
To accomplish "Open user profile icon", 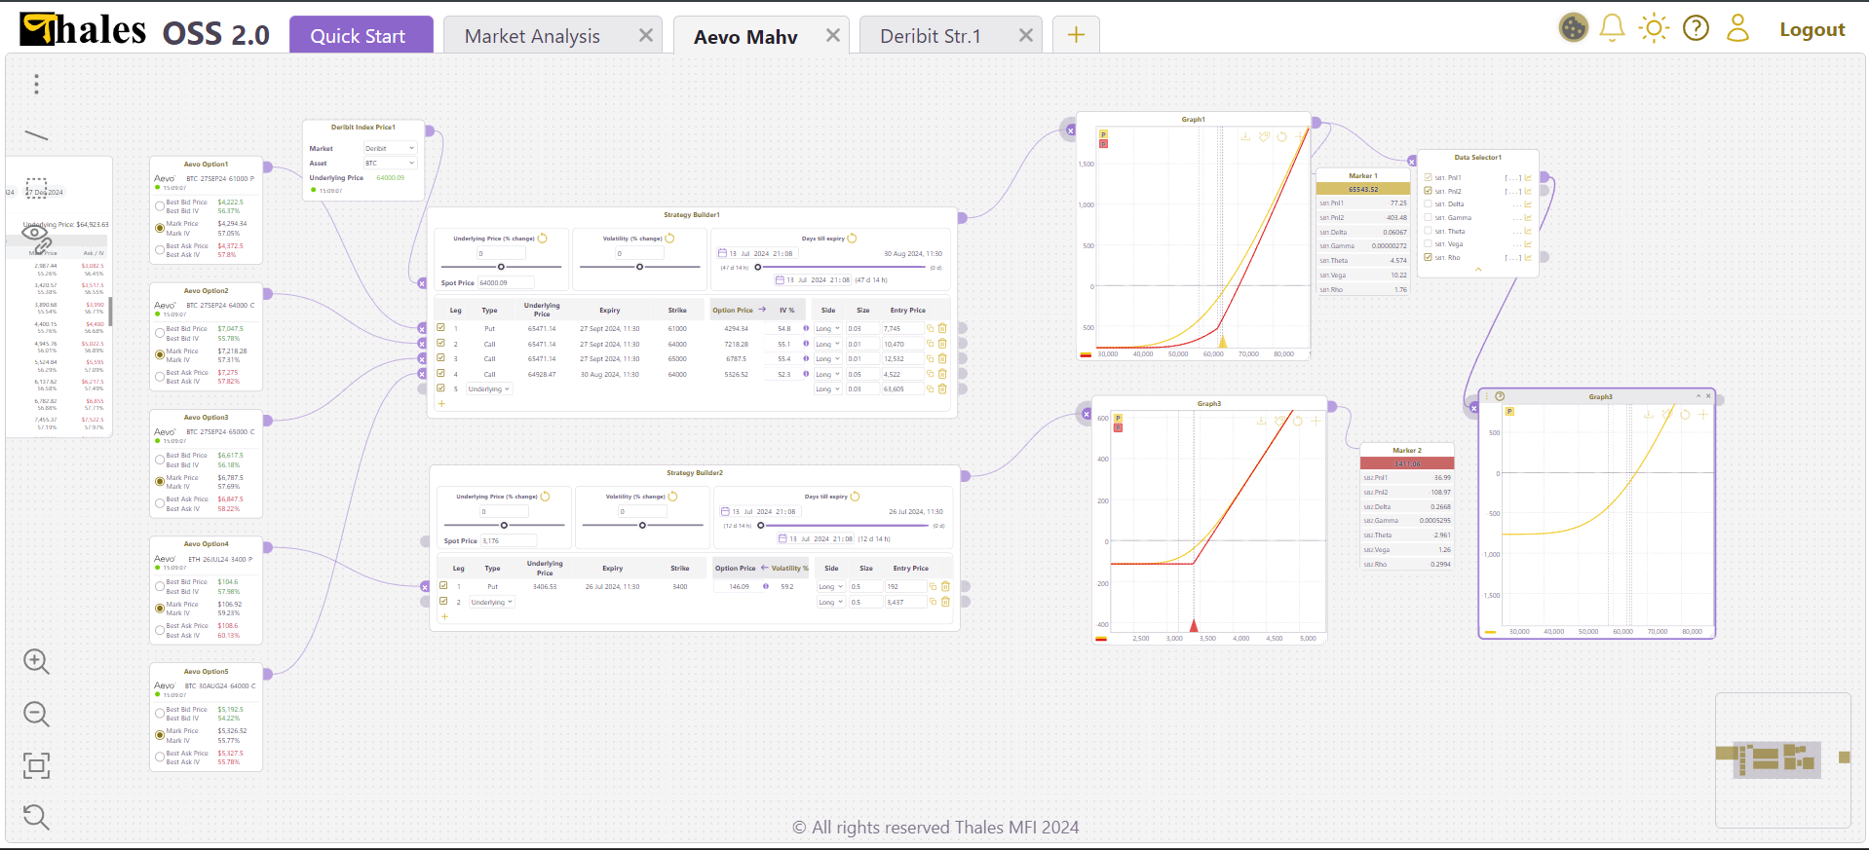I will point(1737,28).
